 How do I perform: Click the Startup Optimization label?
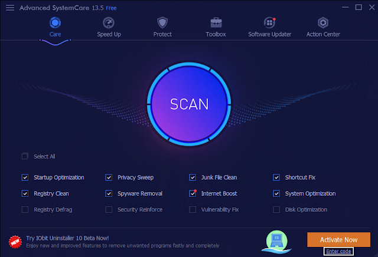59,177
